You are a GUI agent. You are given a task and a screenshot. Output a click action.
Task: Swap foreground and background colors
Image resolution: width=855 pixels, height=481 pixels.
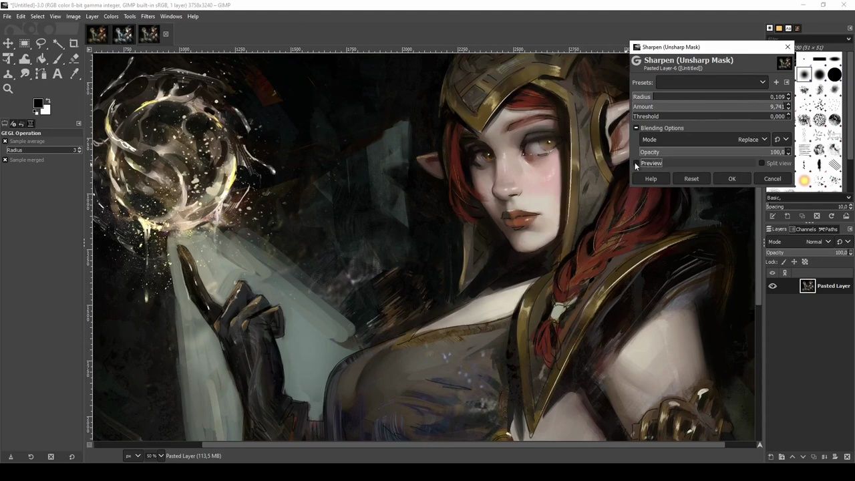(47, 101)
